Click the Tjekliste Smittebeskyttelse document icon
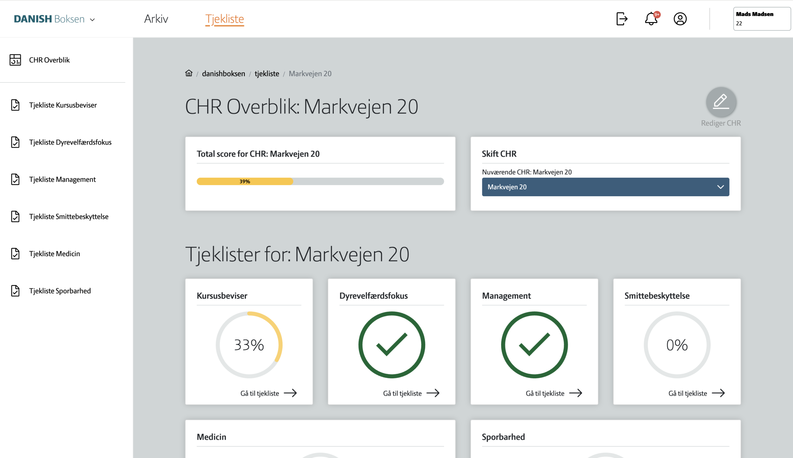This screenshot has height=458, width=793. pos(15,216)
